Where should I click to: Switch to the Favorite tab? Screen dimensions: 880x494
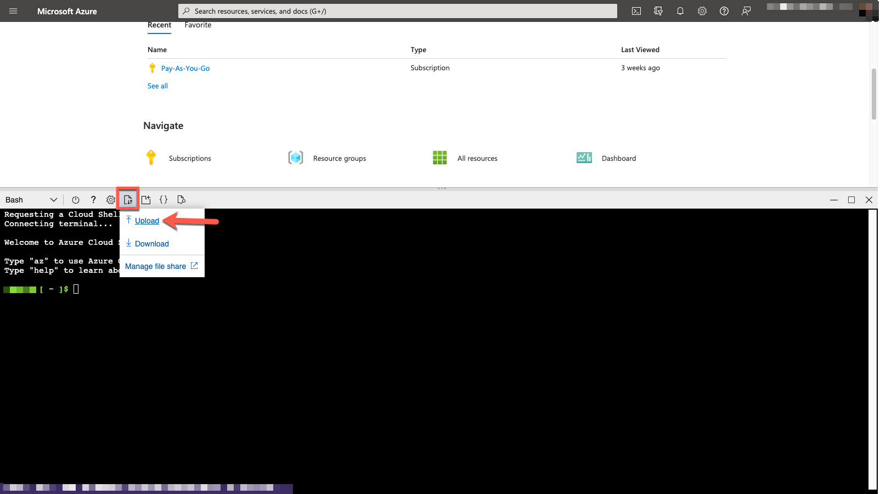click(x=198, y=25)
